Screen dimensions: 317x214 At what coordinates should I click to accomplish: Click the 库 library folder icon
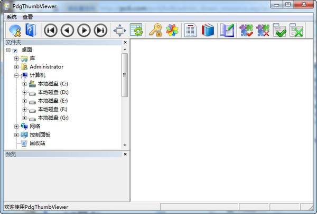24,59
